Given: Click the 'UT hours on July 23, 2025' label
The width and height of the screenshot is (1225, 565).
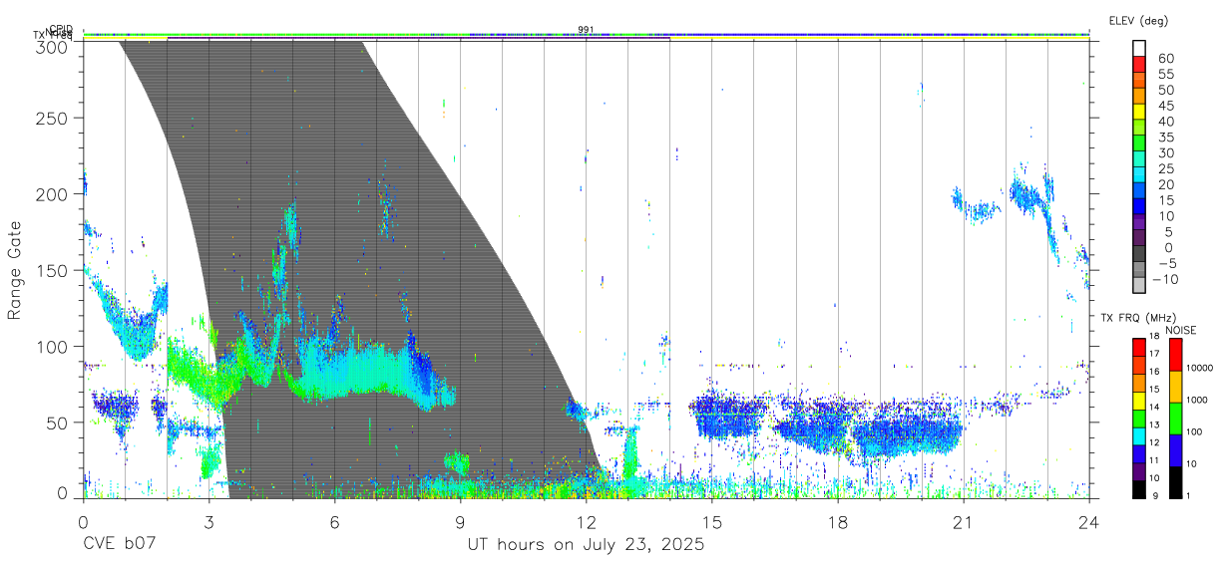Looking at the screenshot, I should click(586, 545).
